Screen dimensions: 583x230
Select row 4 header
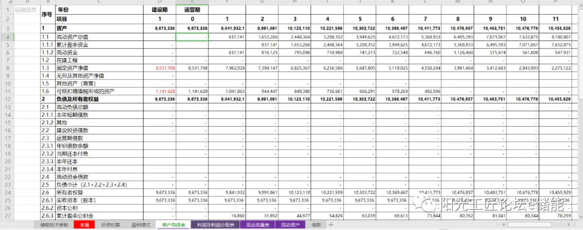(6, 37)
